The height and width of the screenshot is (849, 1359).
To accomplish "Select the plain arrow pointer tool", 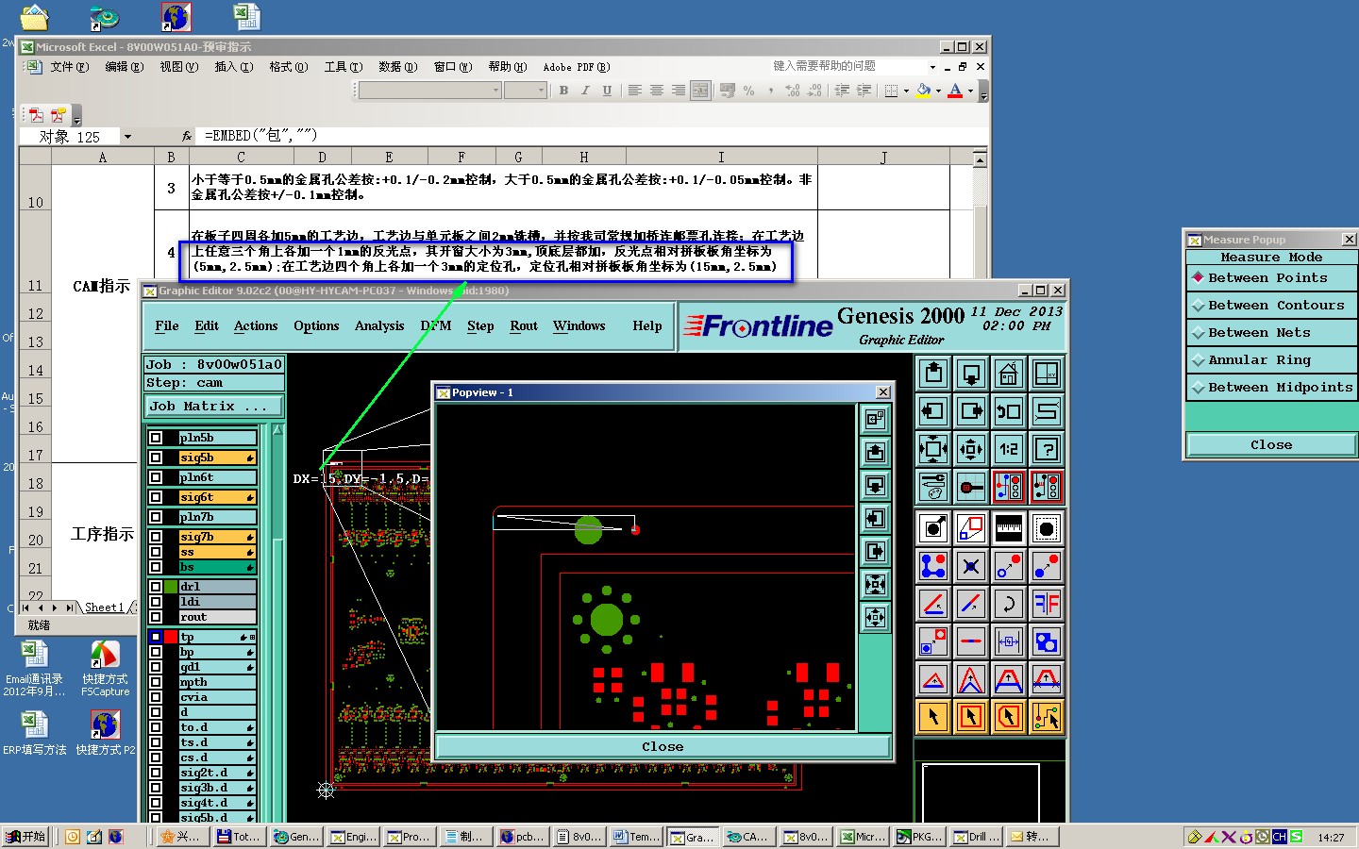I will click(x=933, y=717).
